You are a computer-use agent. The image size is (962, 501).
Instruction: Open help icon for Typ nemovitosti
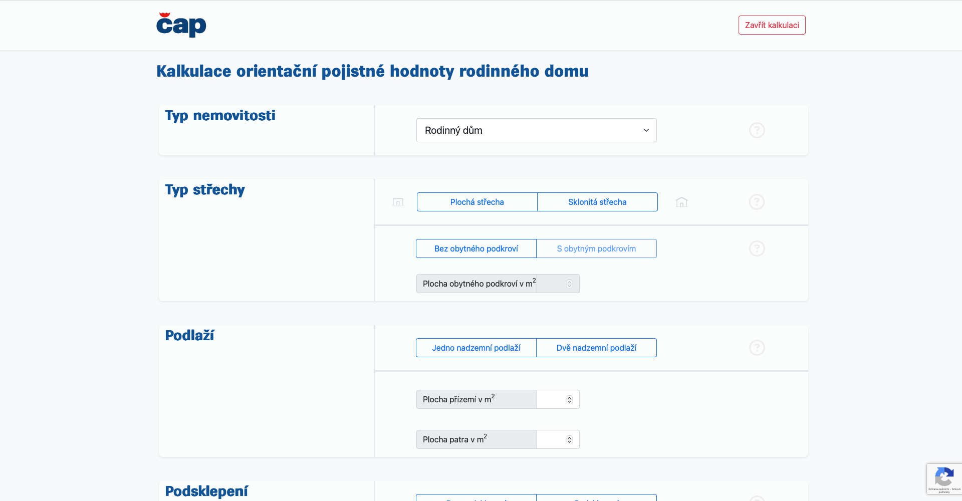[x=757, y=130]
